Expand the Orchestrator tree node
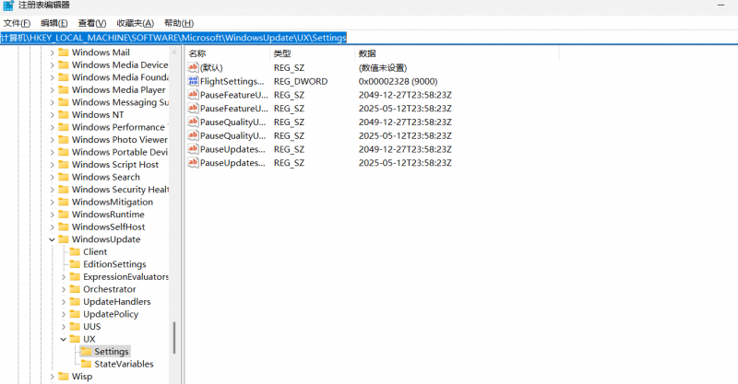 coord(63,289)
